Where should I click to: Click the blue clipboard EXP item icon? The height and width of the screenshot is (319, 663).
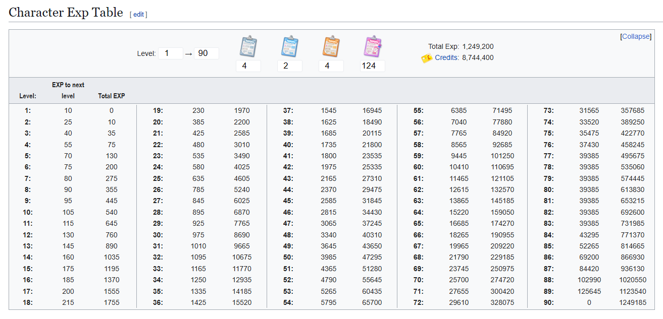point(289,47)
